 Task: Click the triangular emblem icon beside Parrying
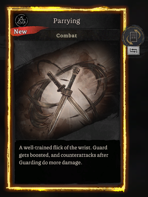[x=22, y=20]
